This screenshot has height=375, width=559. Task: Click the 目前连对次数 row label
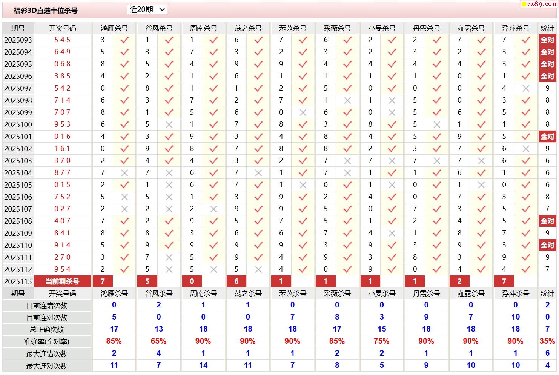[x=47, y=318]
